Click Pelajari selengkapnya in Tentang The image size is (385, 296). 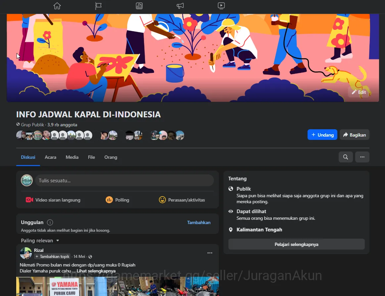296,244
